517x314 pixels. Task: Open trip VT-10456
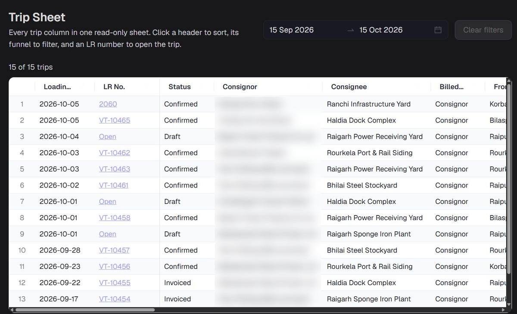pos(115,266)
